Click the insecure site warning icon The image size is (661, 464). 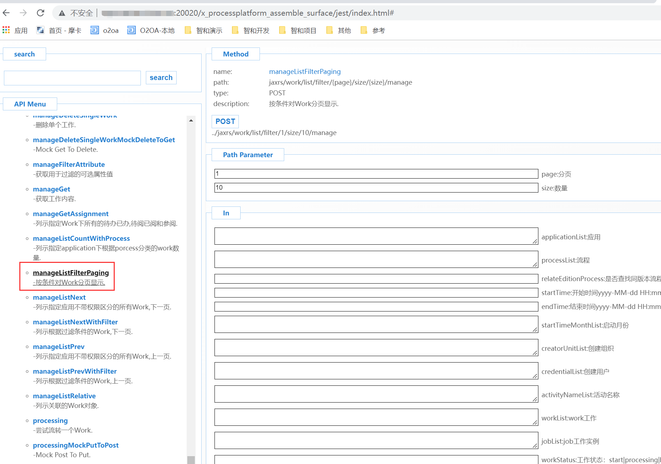[x=62, y=13]
